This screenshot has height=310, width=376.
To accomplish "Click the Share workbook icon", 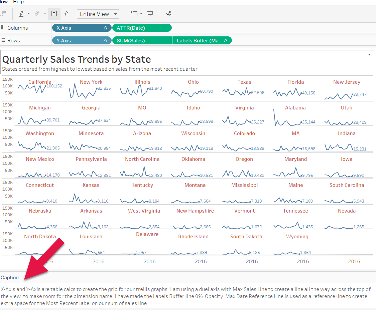I will [169, 14].
